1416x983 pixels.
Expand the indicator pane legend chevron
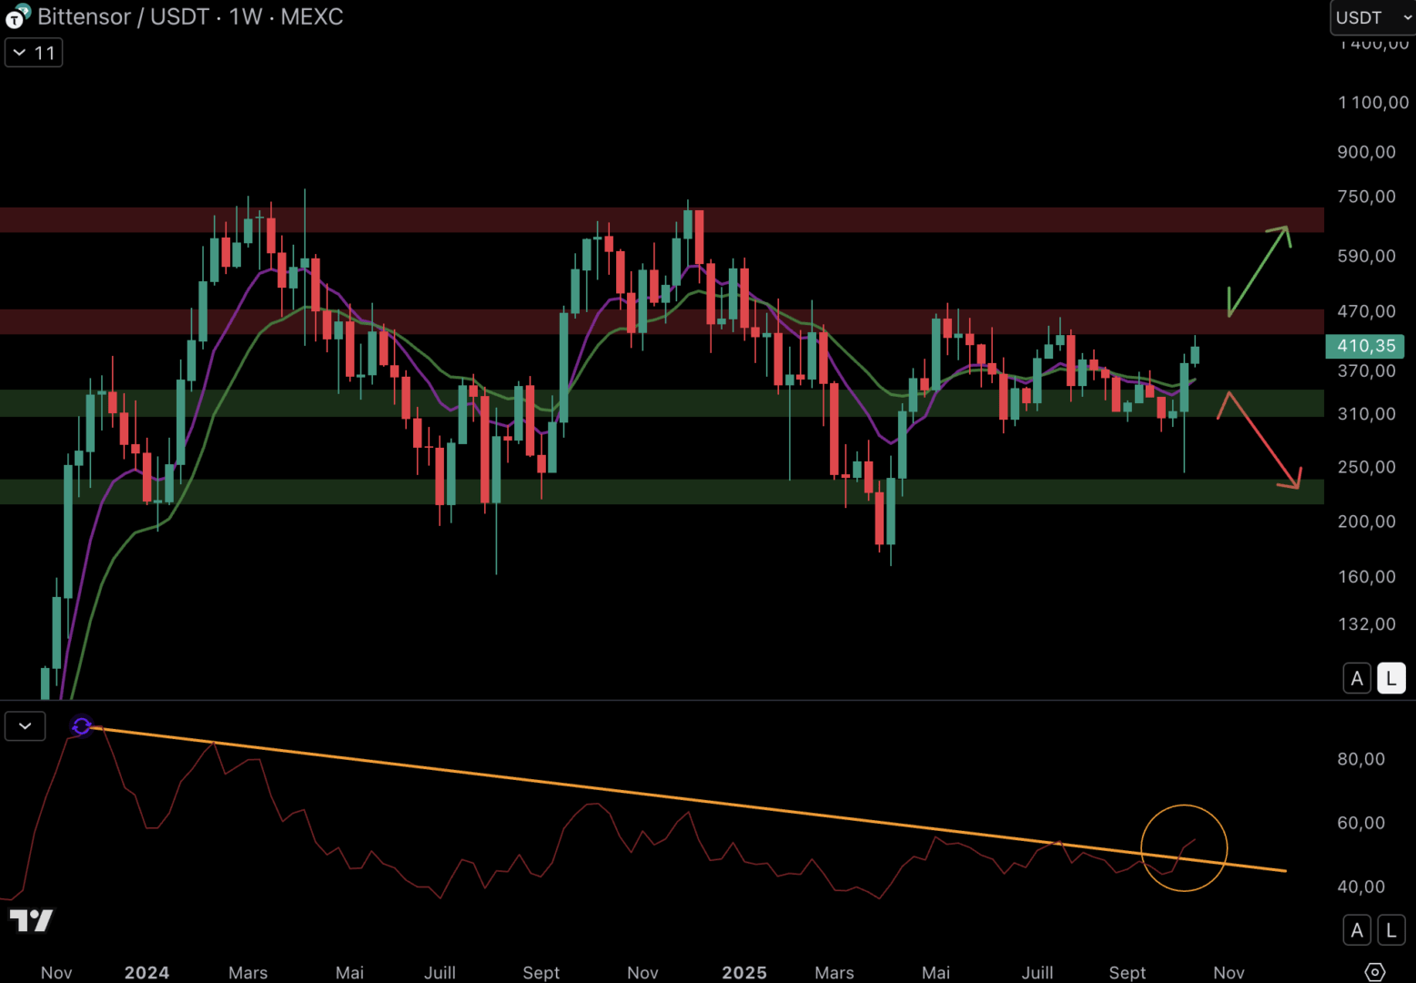point(25,725)
